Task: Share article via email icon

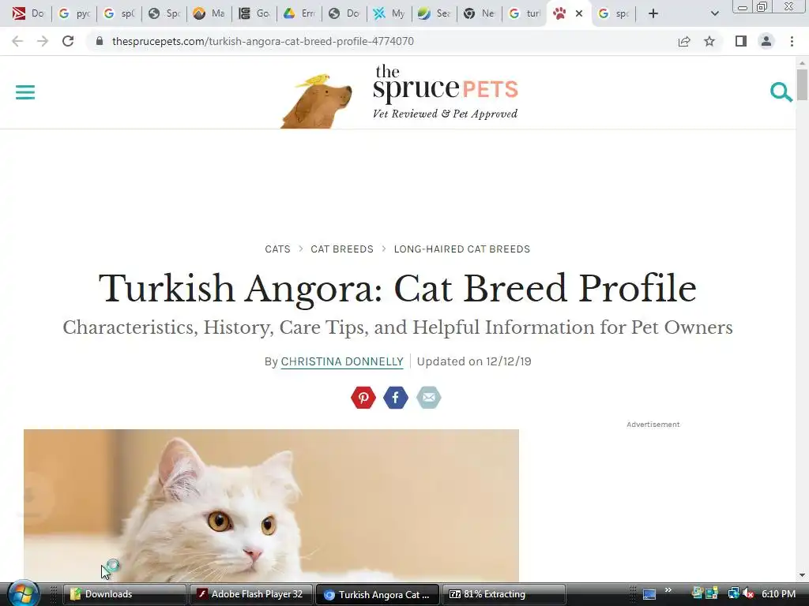Action: (x=429, y=398)
